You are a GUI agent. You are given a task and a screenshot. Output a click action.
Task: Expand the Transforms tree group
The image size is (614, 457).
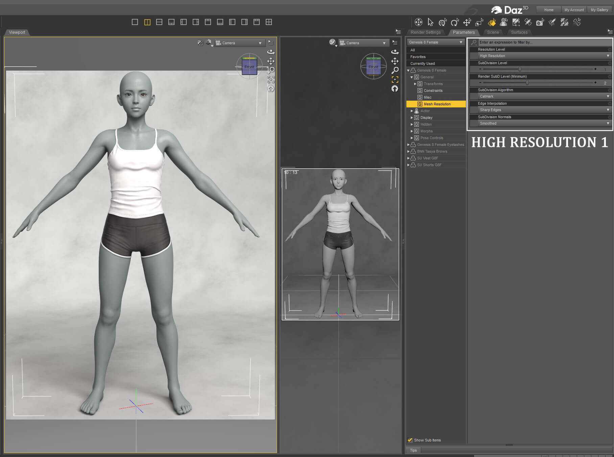click(415, 84)
